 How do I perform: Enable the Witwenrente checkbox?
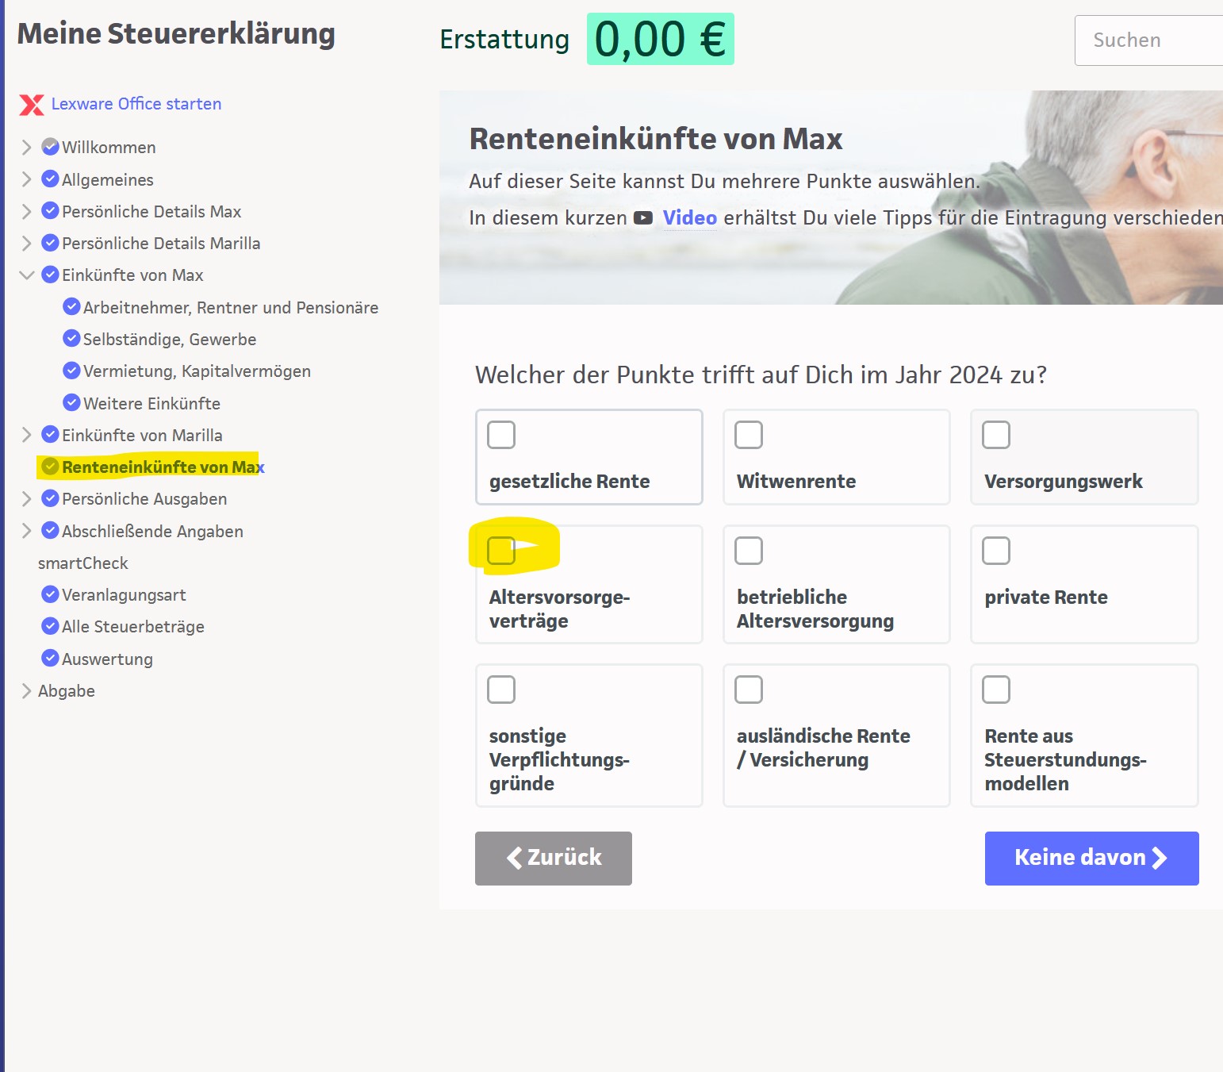pos(749,435)
